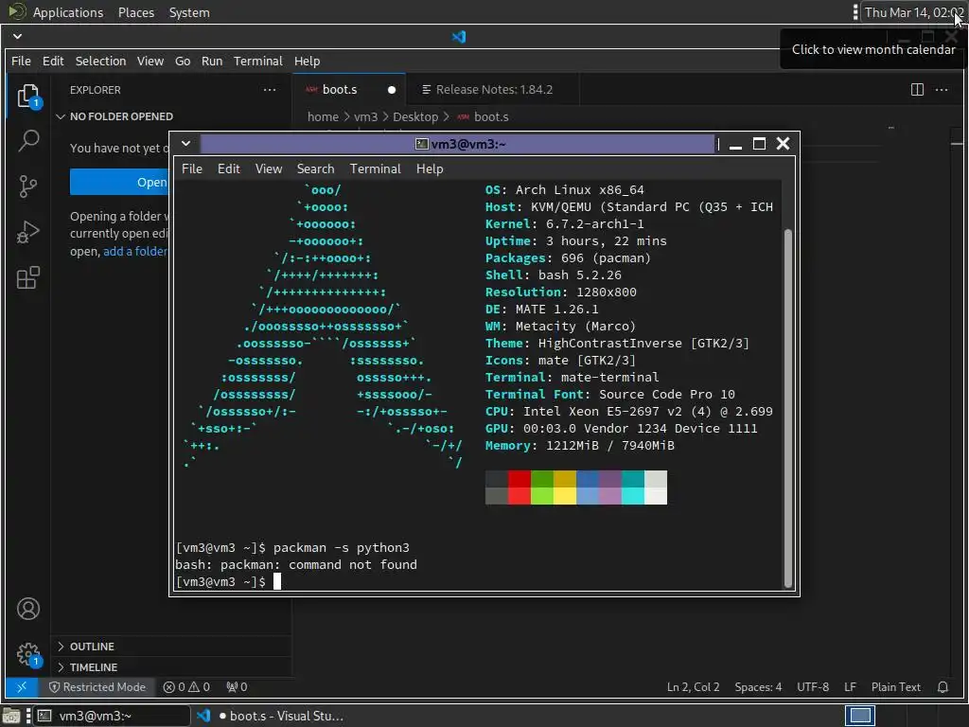This screenshot has height=727, width=969.
Task: Click 'Desktop' in the editor breadcrumb
Action: click(415, 116)
